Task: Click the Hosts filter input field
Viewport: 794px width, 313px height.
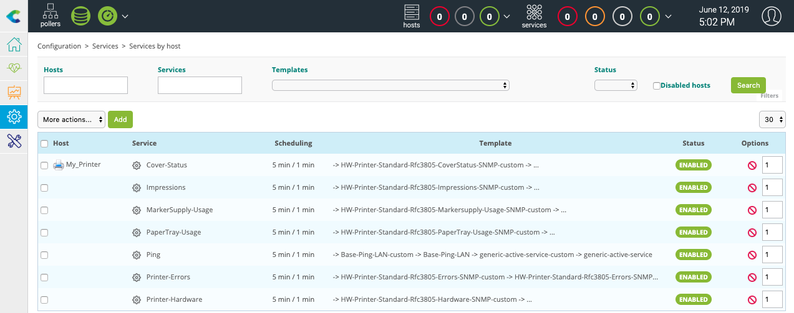Action: point(85,86)
